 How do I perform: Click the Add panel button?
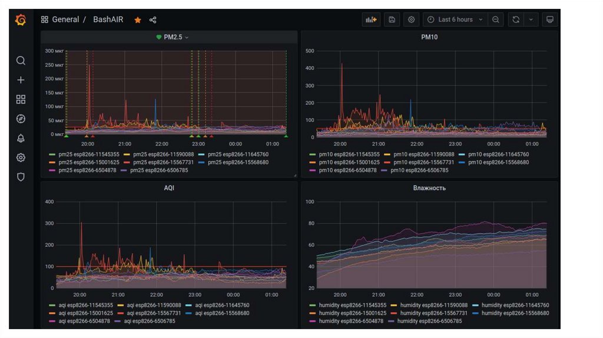(371, 19)
